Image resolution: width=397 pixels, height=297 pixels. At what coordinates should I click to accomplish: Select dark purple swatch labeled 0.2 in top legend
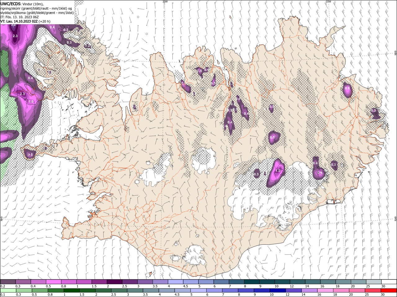click(x=8, y=282)
